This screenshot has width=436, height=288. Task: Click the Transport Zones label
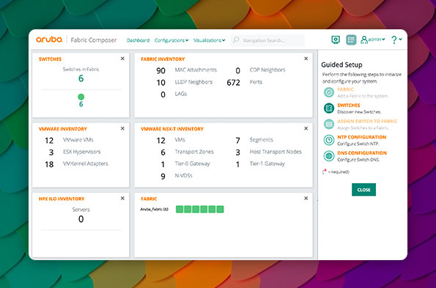tap(194, 152)
